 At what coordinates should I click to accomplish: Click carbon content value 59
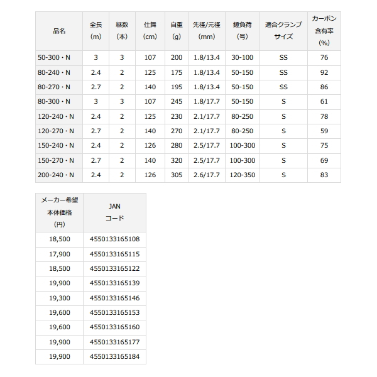(x=324, y=131)
